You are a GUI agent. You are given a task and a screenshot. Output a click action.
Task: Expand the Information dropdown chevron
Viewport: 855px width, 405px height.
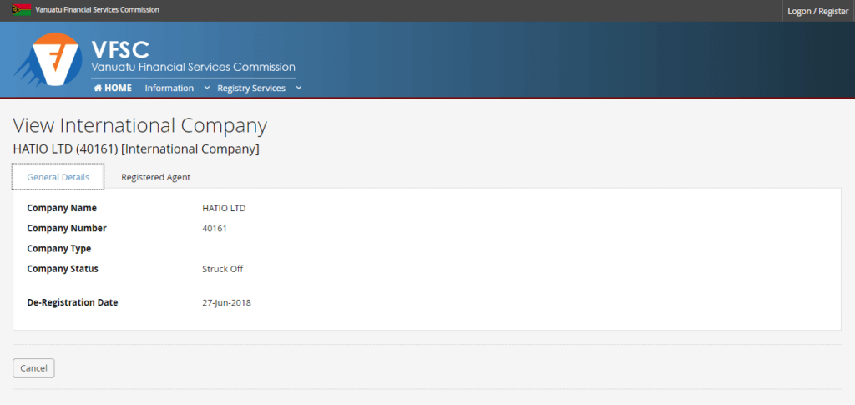click(207, 88)
